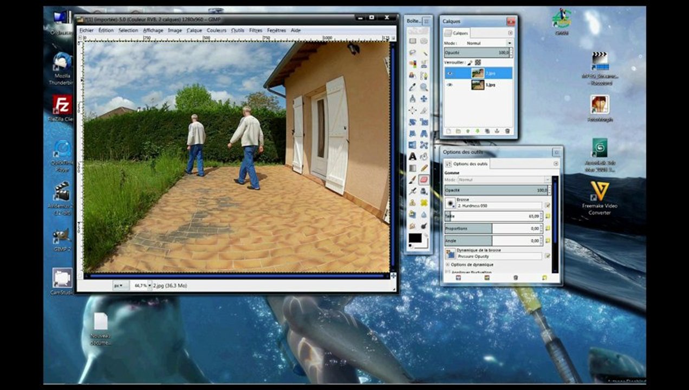689x390 pixels.
Task: Select the Heal tool in toolbox
Action: pyautogui.click(x=425, y=201)
